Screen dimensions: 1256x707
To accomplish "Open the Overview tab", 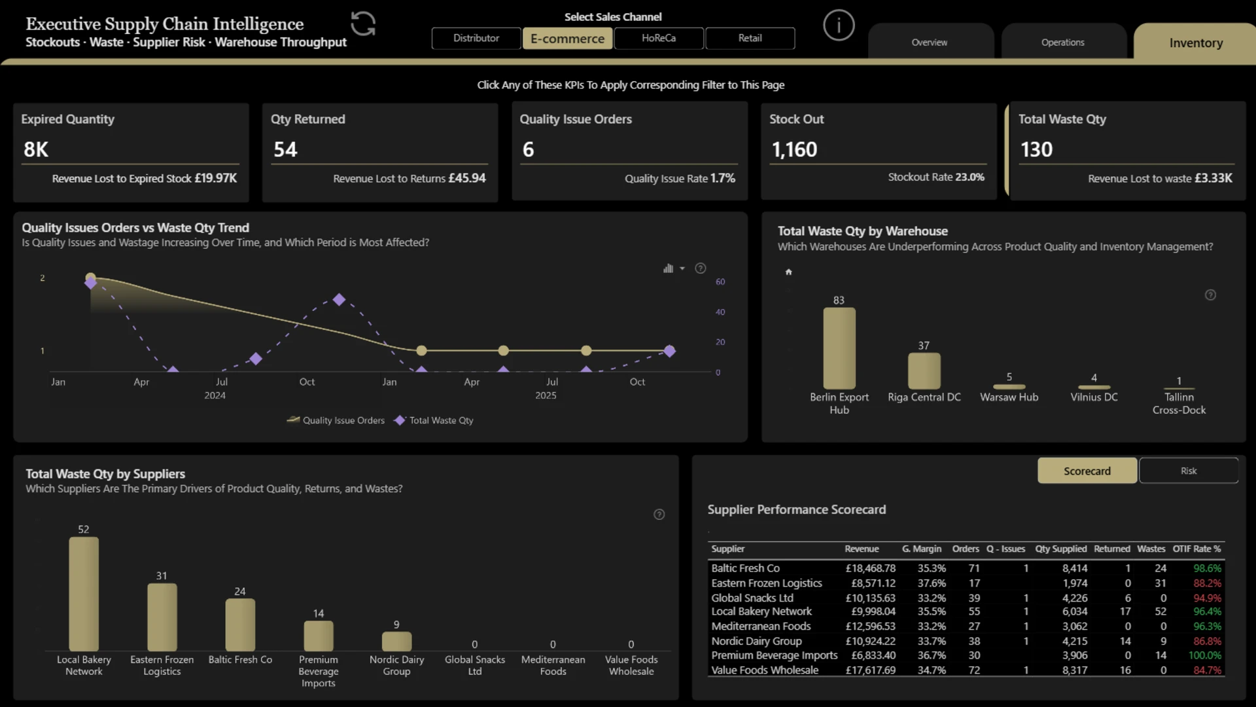I will [x=930, y=42].
